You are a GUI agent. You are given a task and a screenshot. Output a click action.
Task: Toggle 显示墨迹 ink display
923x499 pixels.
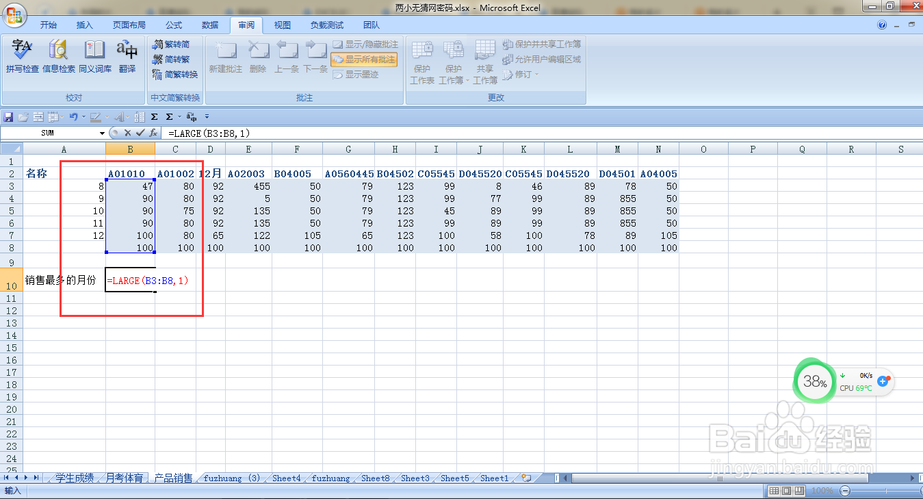pyautogui.click(x=356, y=75)
